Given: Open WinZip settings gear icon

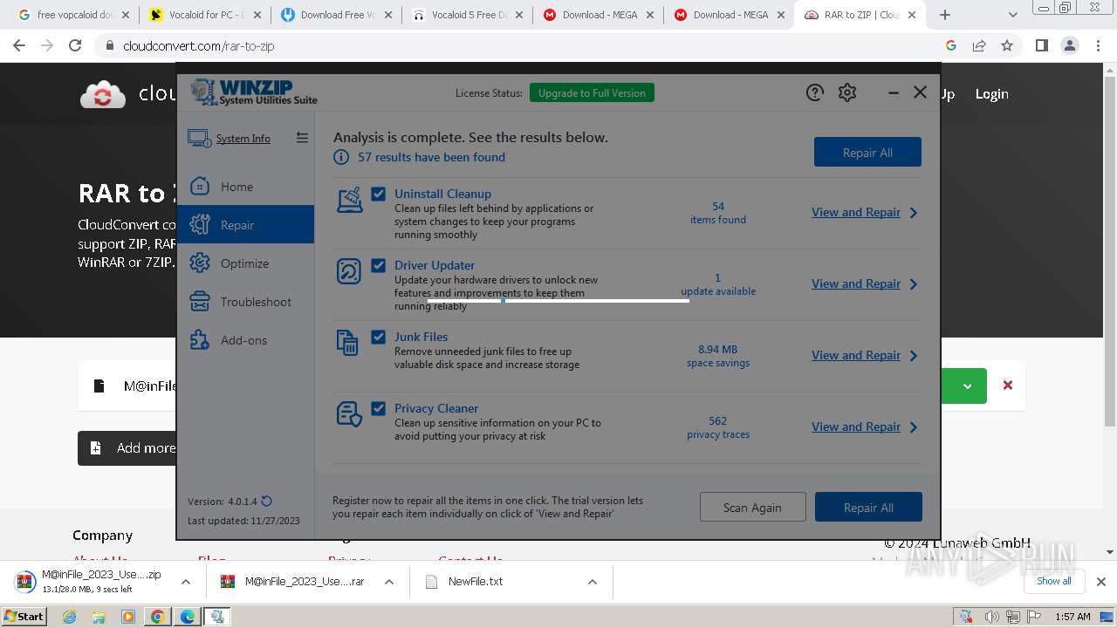Looking at the screenshot, I should tap(847, 92).
